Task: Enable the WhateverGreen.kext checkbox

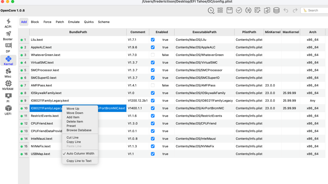Action: 153,55
